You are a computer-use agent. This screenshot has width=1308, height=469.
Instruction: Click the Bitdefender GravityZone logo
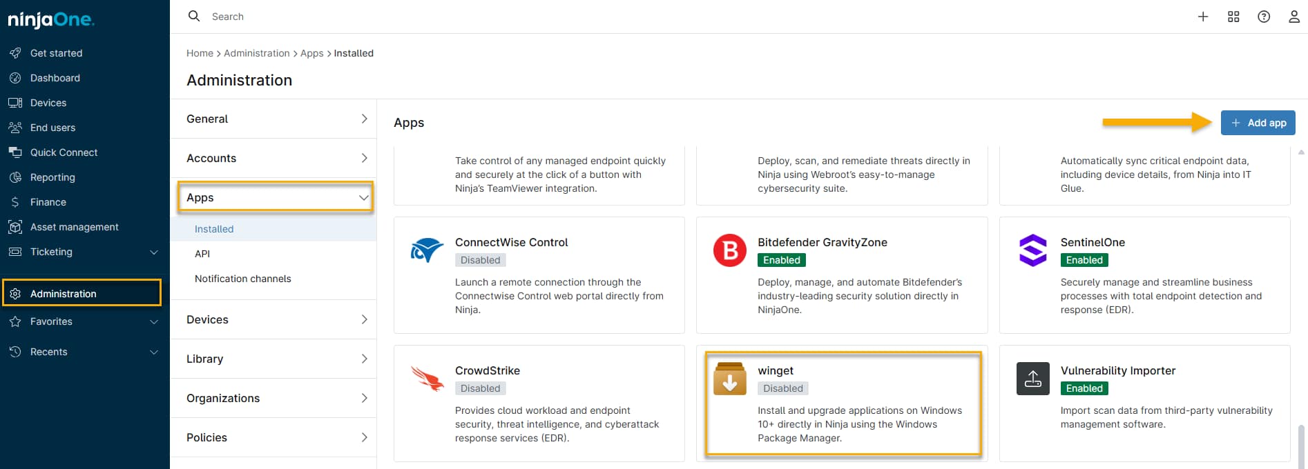click(x=729, y=250)
